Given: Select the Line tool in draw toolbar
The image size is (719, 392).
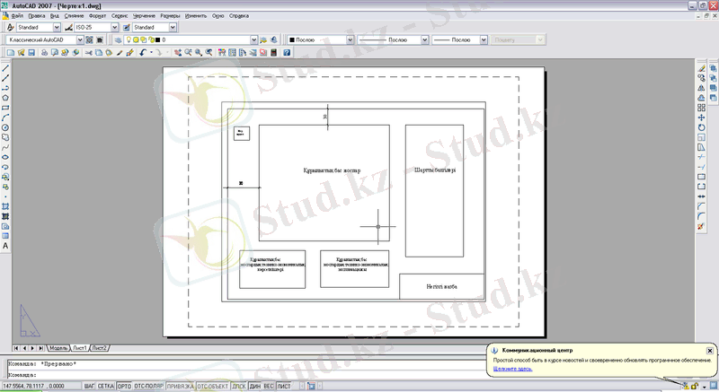Looking at the screenshot, I should click(5, 68).
